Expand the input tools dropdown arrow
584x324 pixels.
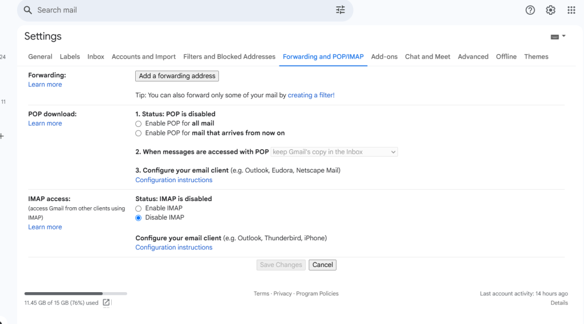[x=564, y=36]
